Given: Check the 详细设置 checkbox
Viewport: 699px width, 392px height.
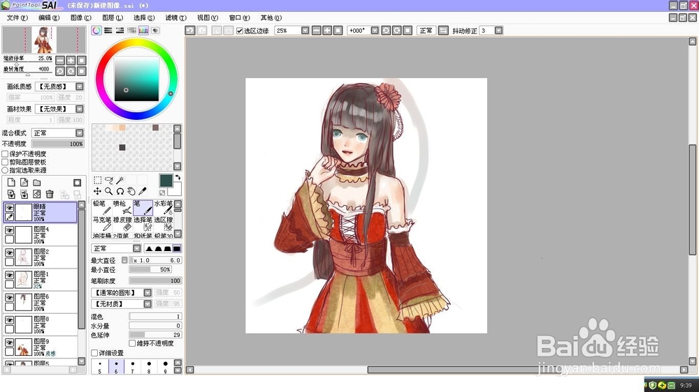Looking at the screenshot, I should (x=94, y=353).
